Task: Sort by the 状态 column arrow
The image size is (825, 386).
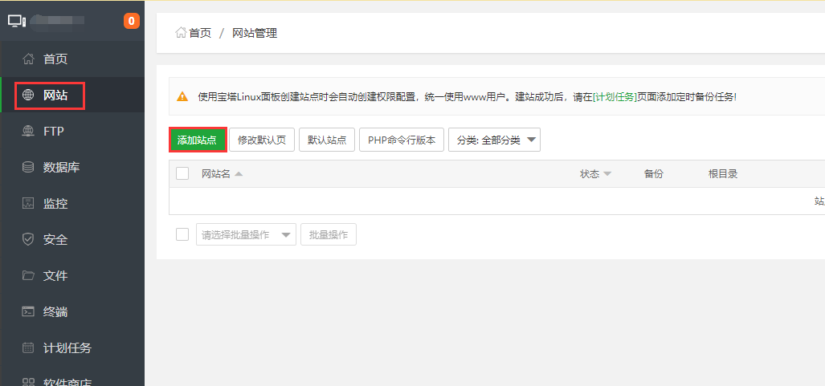Action: click(x=607, y=174)
